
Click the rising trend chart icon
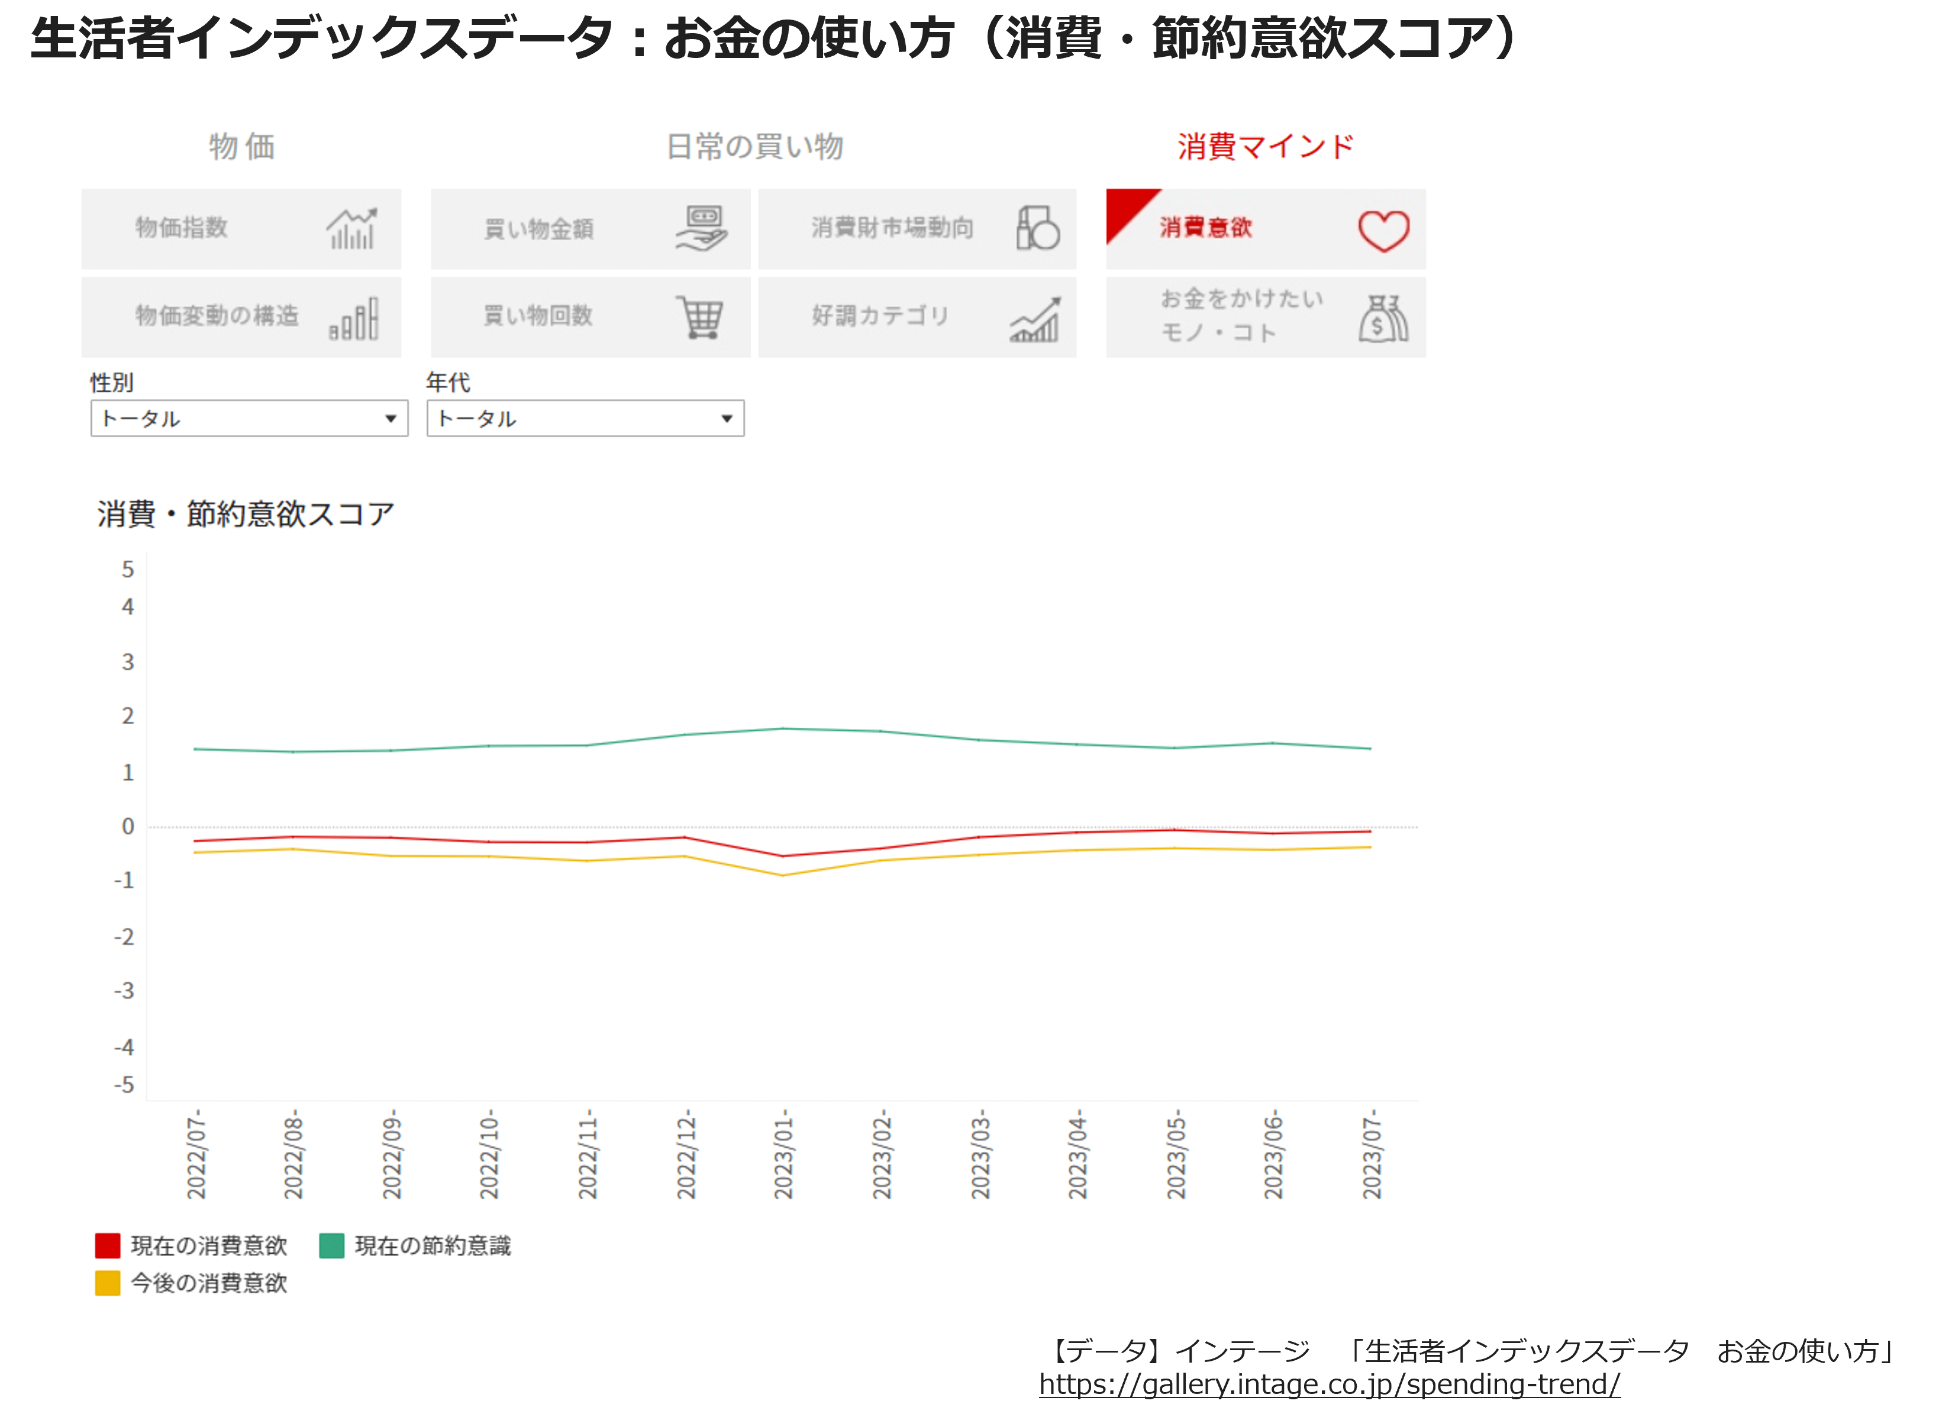point(1035,319)
